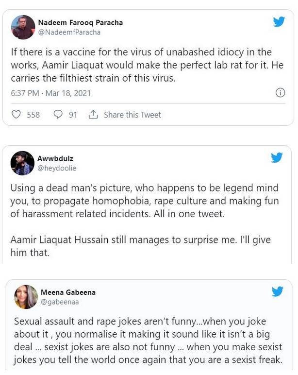The height and width of the screenshot is (375, 298).
Task: Open replies via the speech bubble icon
Action: 58,114
